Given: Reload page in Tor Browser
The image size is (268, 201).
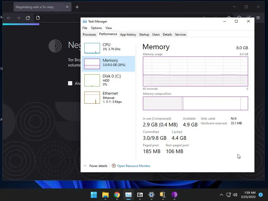Looking at the screenshot, I should click(28, 18).
